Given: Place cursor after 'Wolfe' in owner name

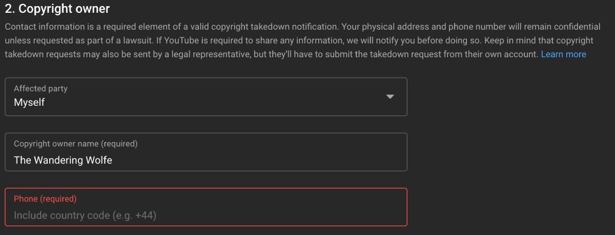Looking at the screenshot, I should [x=113, y=160].
